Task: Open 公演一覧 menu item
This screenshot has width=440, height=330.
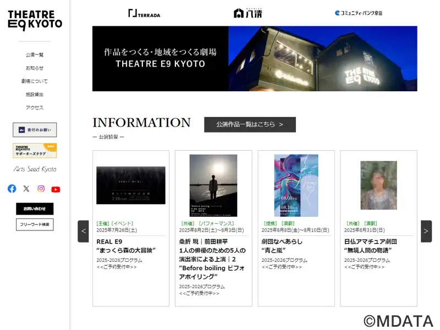Action: [x=35, y=54]
